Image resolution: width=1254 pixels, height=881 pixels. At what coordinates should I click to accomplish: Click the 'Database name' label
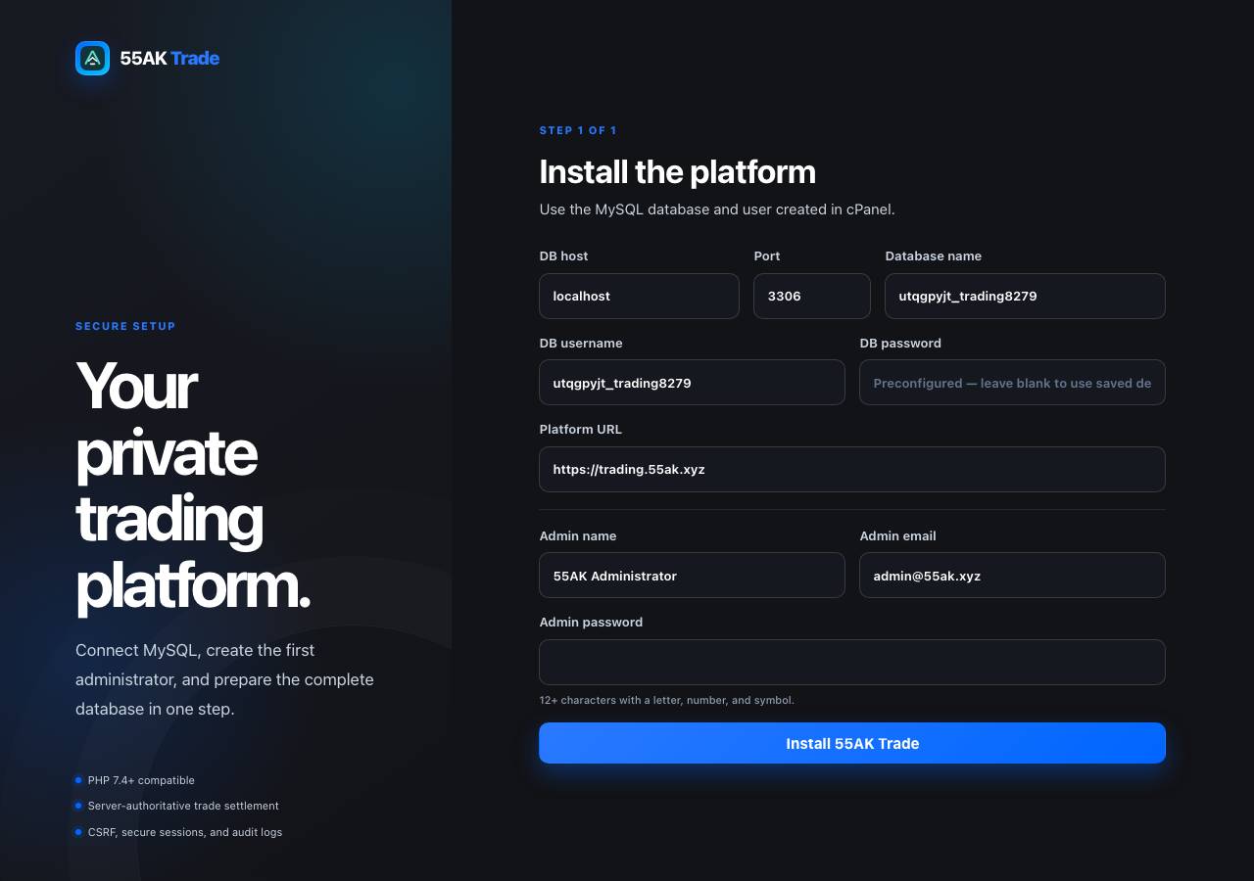click(933, 256)
